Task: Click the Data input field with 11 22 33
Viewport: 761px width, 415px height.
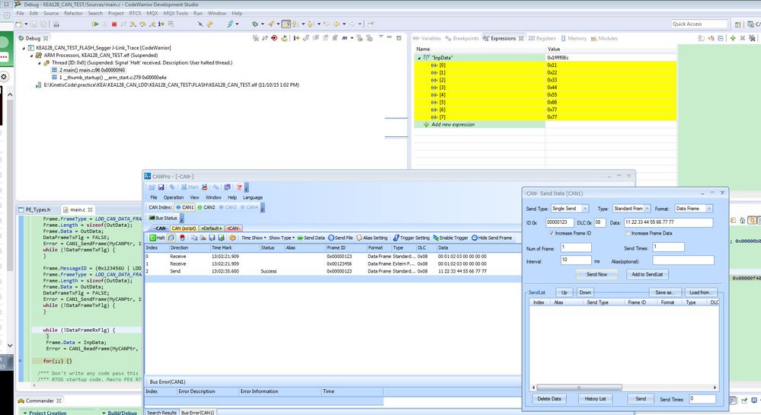Action: click(x=668, y=222)
